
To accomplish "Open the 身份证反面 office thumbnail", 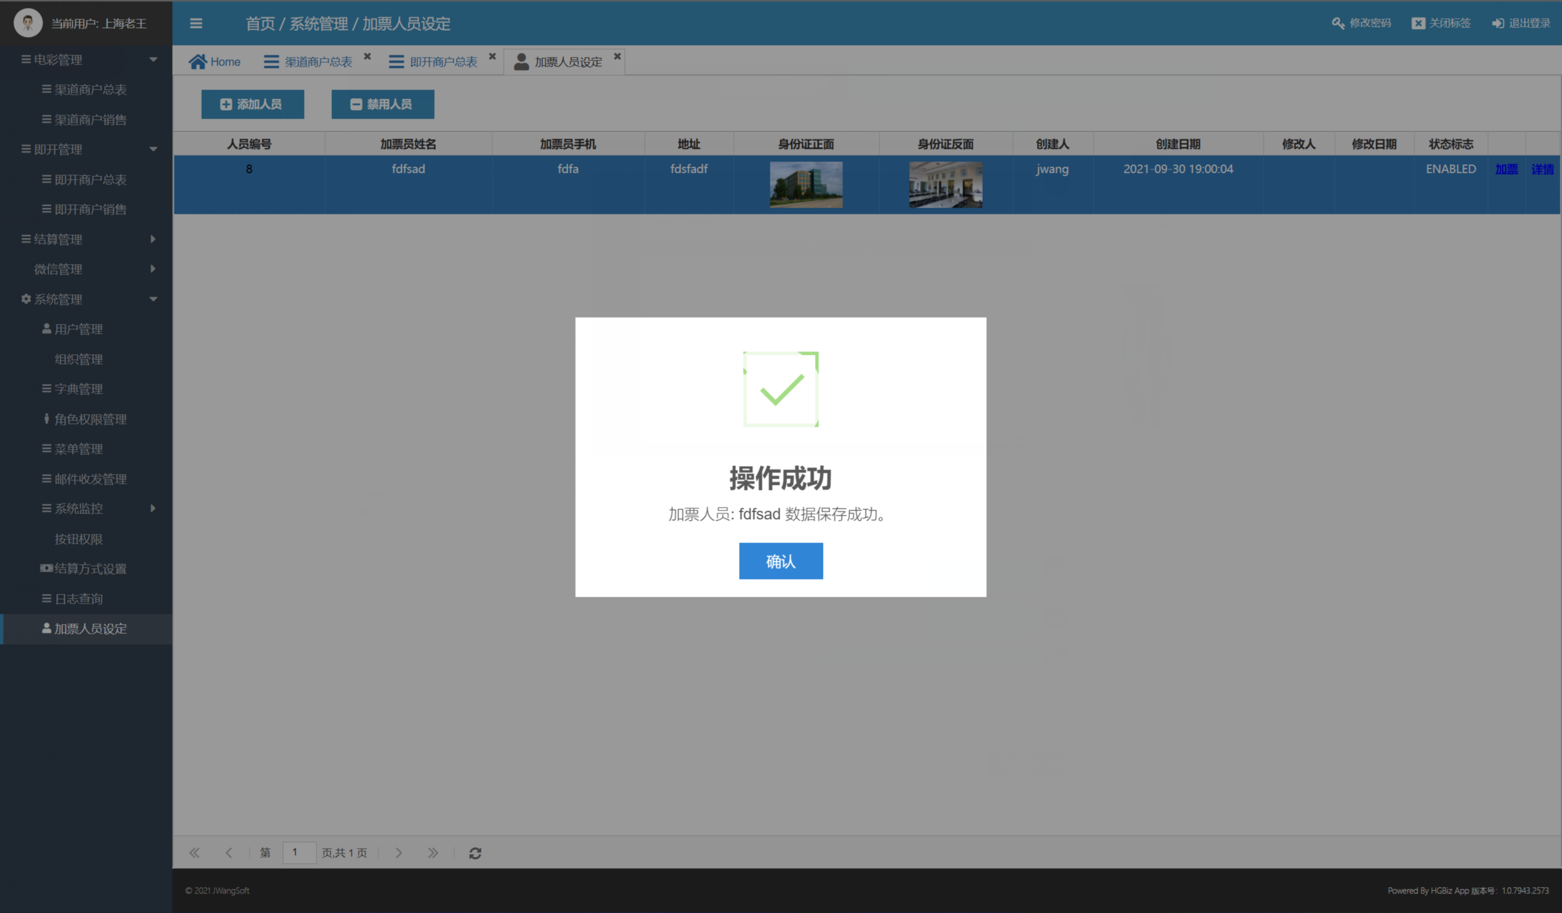I will (x=946, y=185).
